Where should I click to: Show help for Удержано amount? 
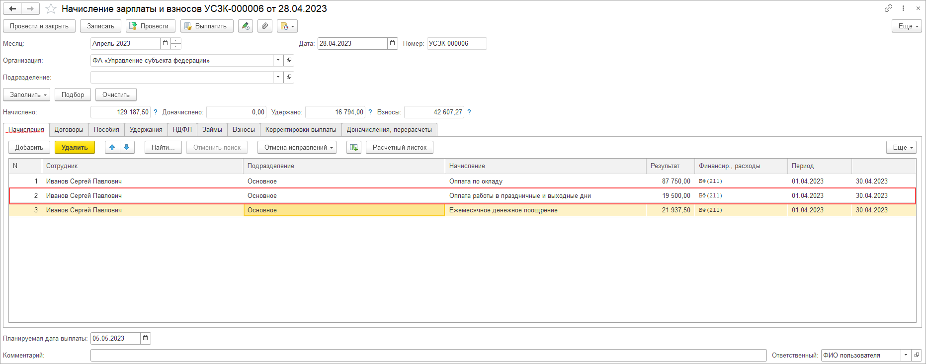coord(370,112)
